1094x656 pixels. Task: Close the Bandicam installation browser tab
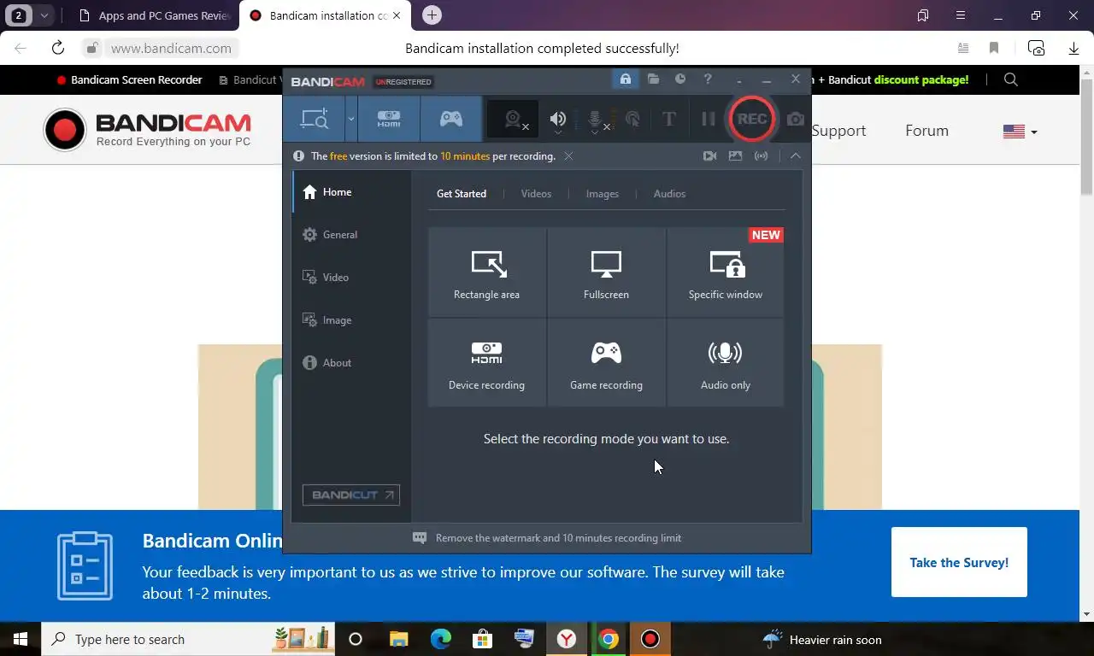coord(397,15)
